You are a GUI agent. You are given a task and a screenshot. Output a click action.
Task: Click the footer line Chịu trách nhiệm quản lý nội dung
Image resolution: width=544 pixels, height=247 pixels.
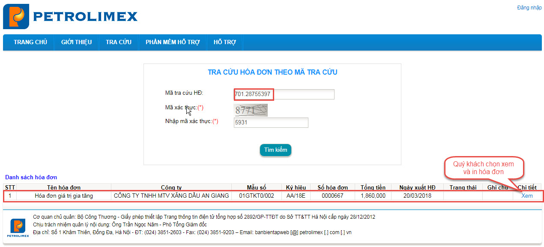120,225
